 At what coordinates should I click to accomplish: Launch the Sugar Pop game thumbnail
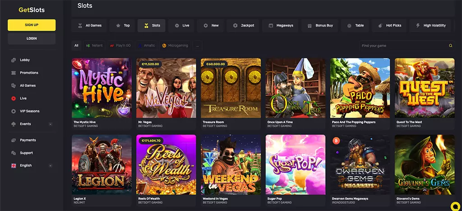click(296, 165)
